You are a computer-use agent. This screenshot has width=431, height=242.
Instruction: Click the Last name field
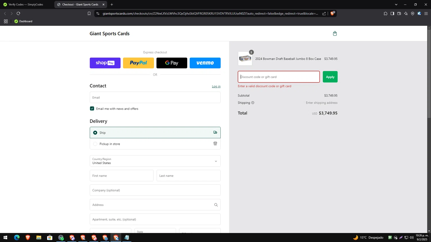pyautogui.click(x=188, y=175)
